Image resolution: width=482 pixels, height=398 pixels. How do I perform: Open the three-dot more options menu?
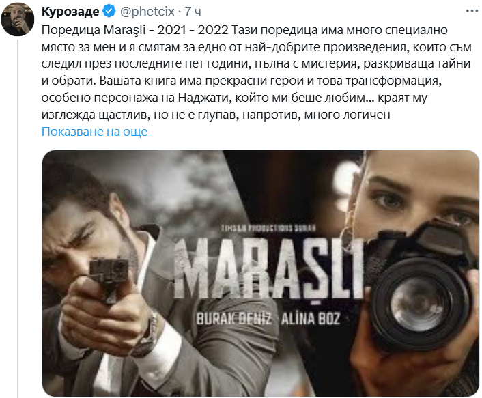[x=472, y=11]
